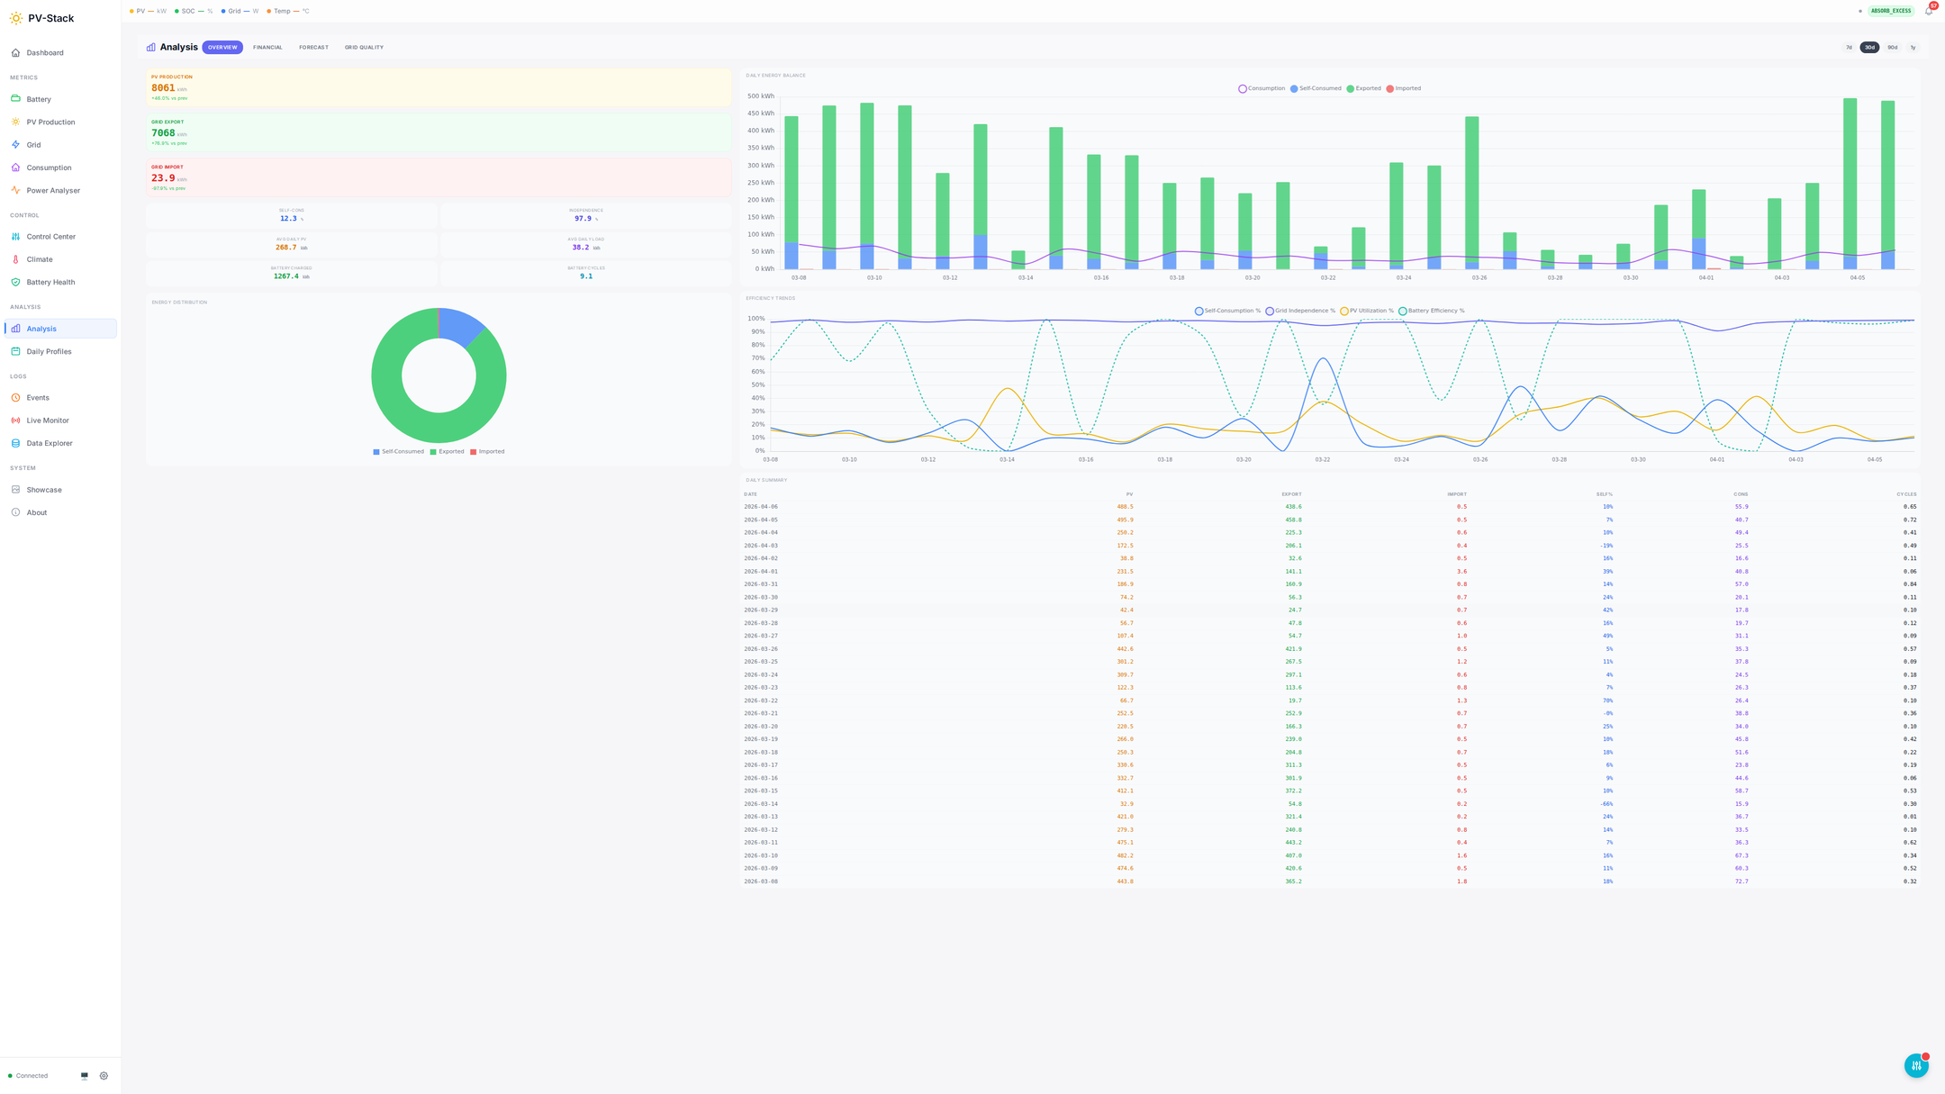
Task: Toggle Consumption series in Daily Energy Balance legend
Action: pyautogui.click(x=1262, y=88)
